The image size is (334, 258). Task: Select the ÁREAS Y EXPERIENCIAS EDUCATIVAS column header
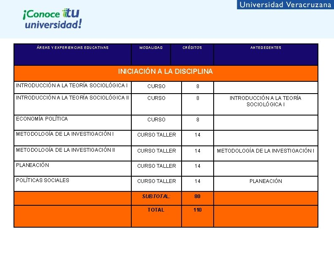tap(73, 48)
